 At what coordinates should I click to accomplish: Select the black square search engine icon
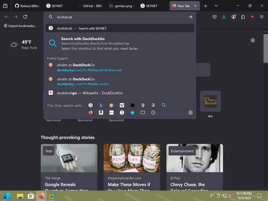(x=132, y=105)
